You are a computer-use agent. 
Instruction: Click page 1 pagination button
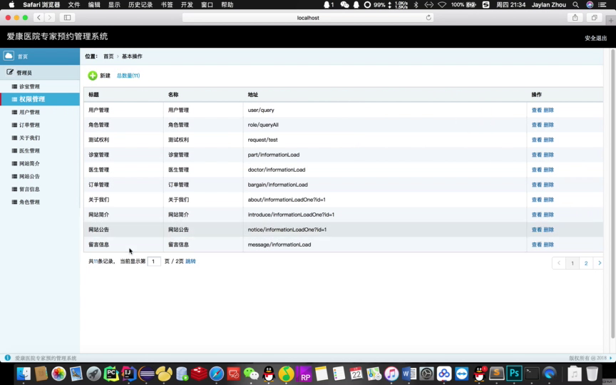tap(573, 263)
